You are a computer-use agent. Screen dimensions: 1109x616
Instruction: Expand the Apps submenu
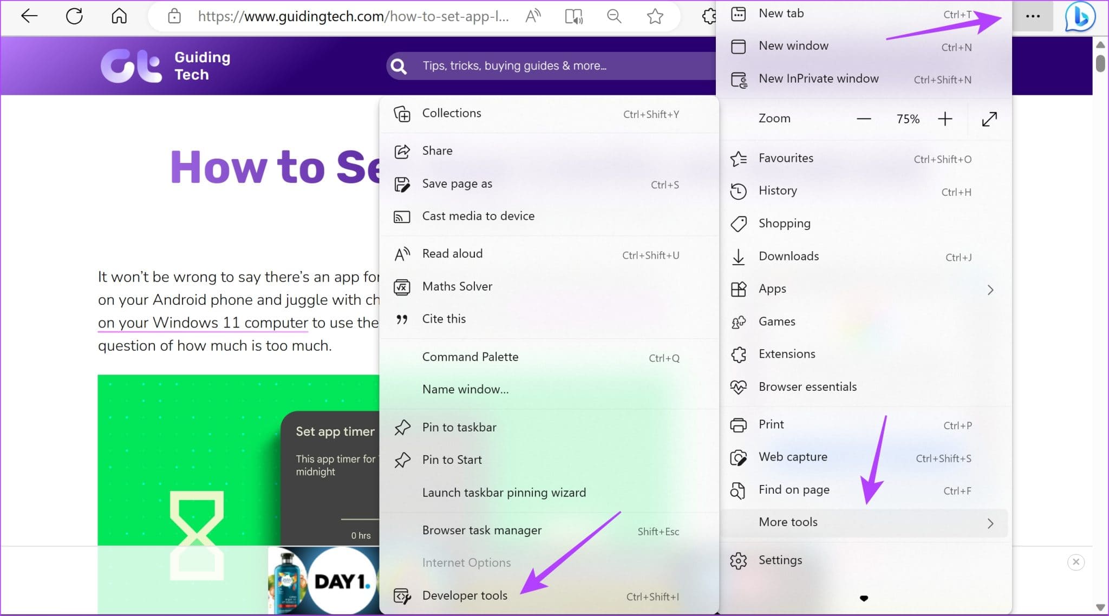(x=772, y=289)
